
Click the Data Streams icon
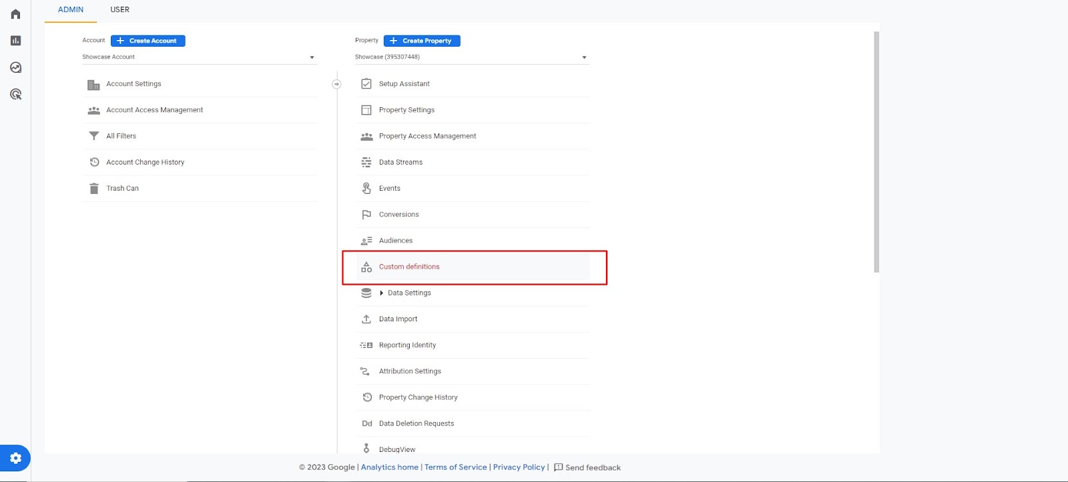point(366,162)
